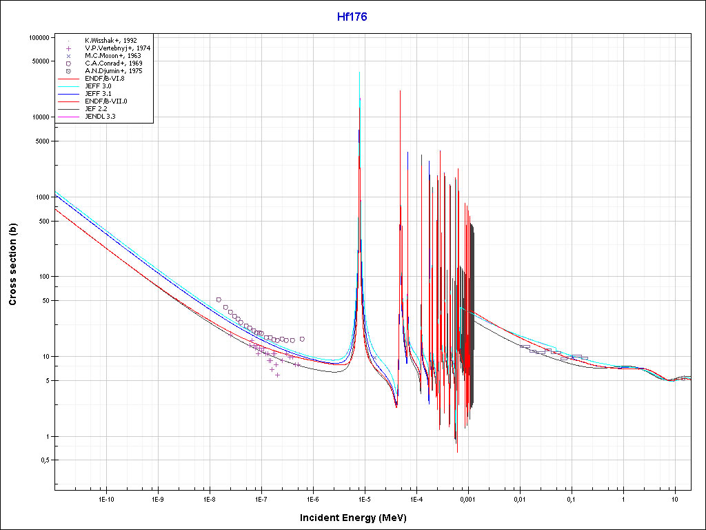The height and width of the screenshot is (530, 706).
Task: Click the 1E-10 tick label on x-axis
Action: point(105,498)
